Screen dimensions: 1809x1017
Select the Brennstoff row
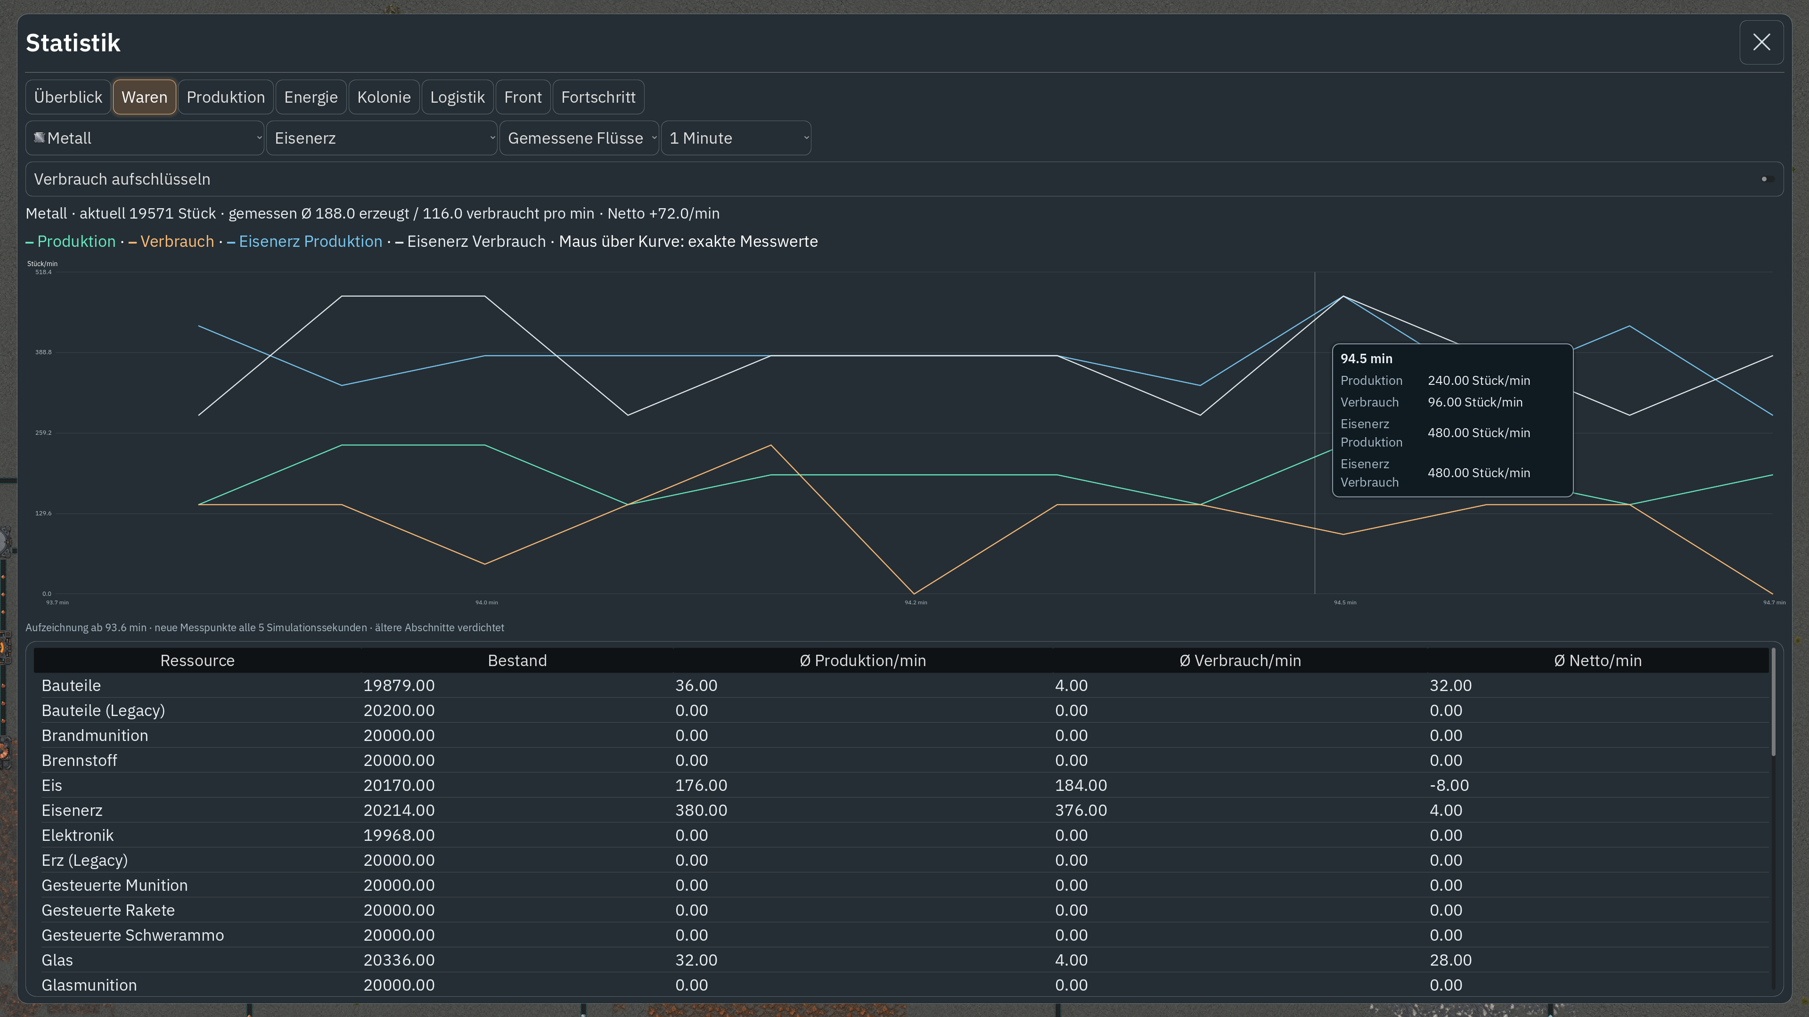(901, 760)
